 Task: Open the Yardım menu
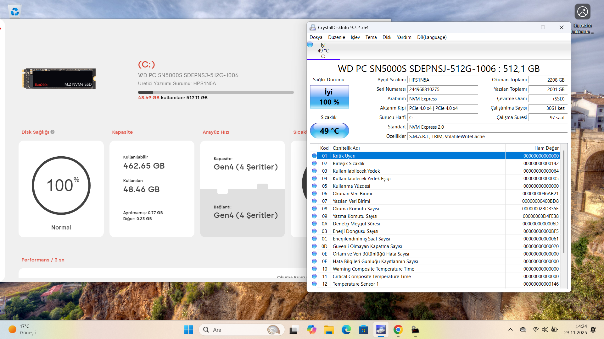click(404, 37)
